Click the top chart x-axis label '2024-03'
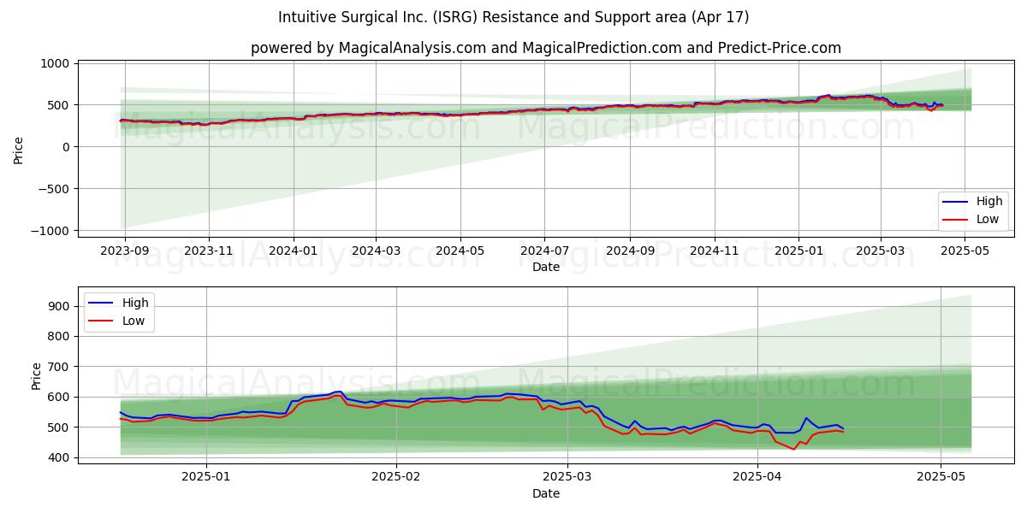Screen dimensions: 1027x513 click(x=376, y=252)
